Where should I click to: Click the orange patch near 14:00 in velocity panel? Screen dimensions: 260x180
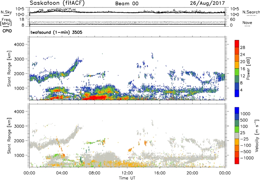pos(146,143)
